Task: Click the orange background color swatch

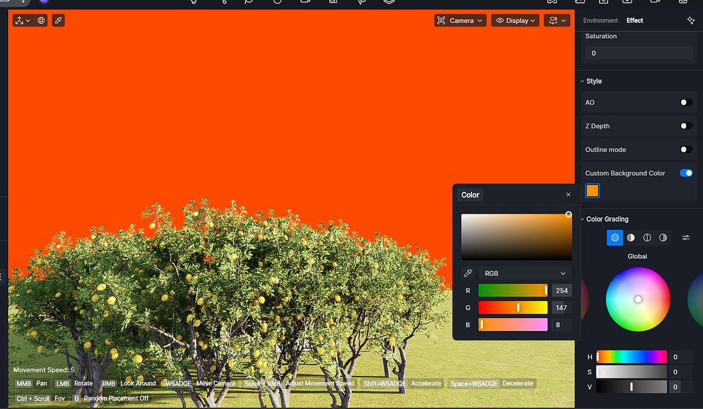Action: (x=592, y=191)
